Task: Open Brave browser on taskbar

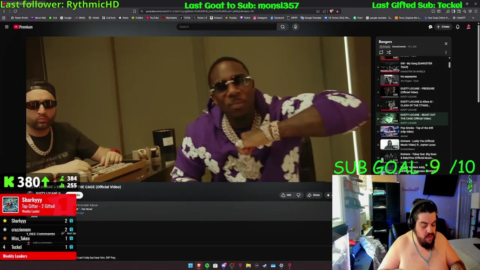Action: (x=199, y=266)
